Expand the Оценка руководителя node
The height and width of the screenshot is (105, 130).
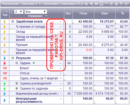tap(17, 83)
